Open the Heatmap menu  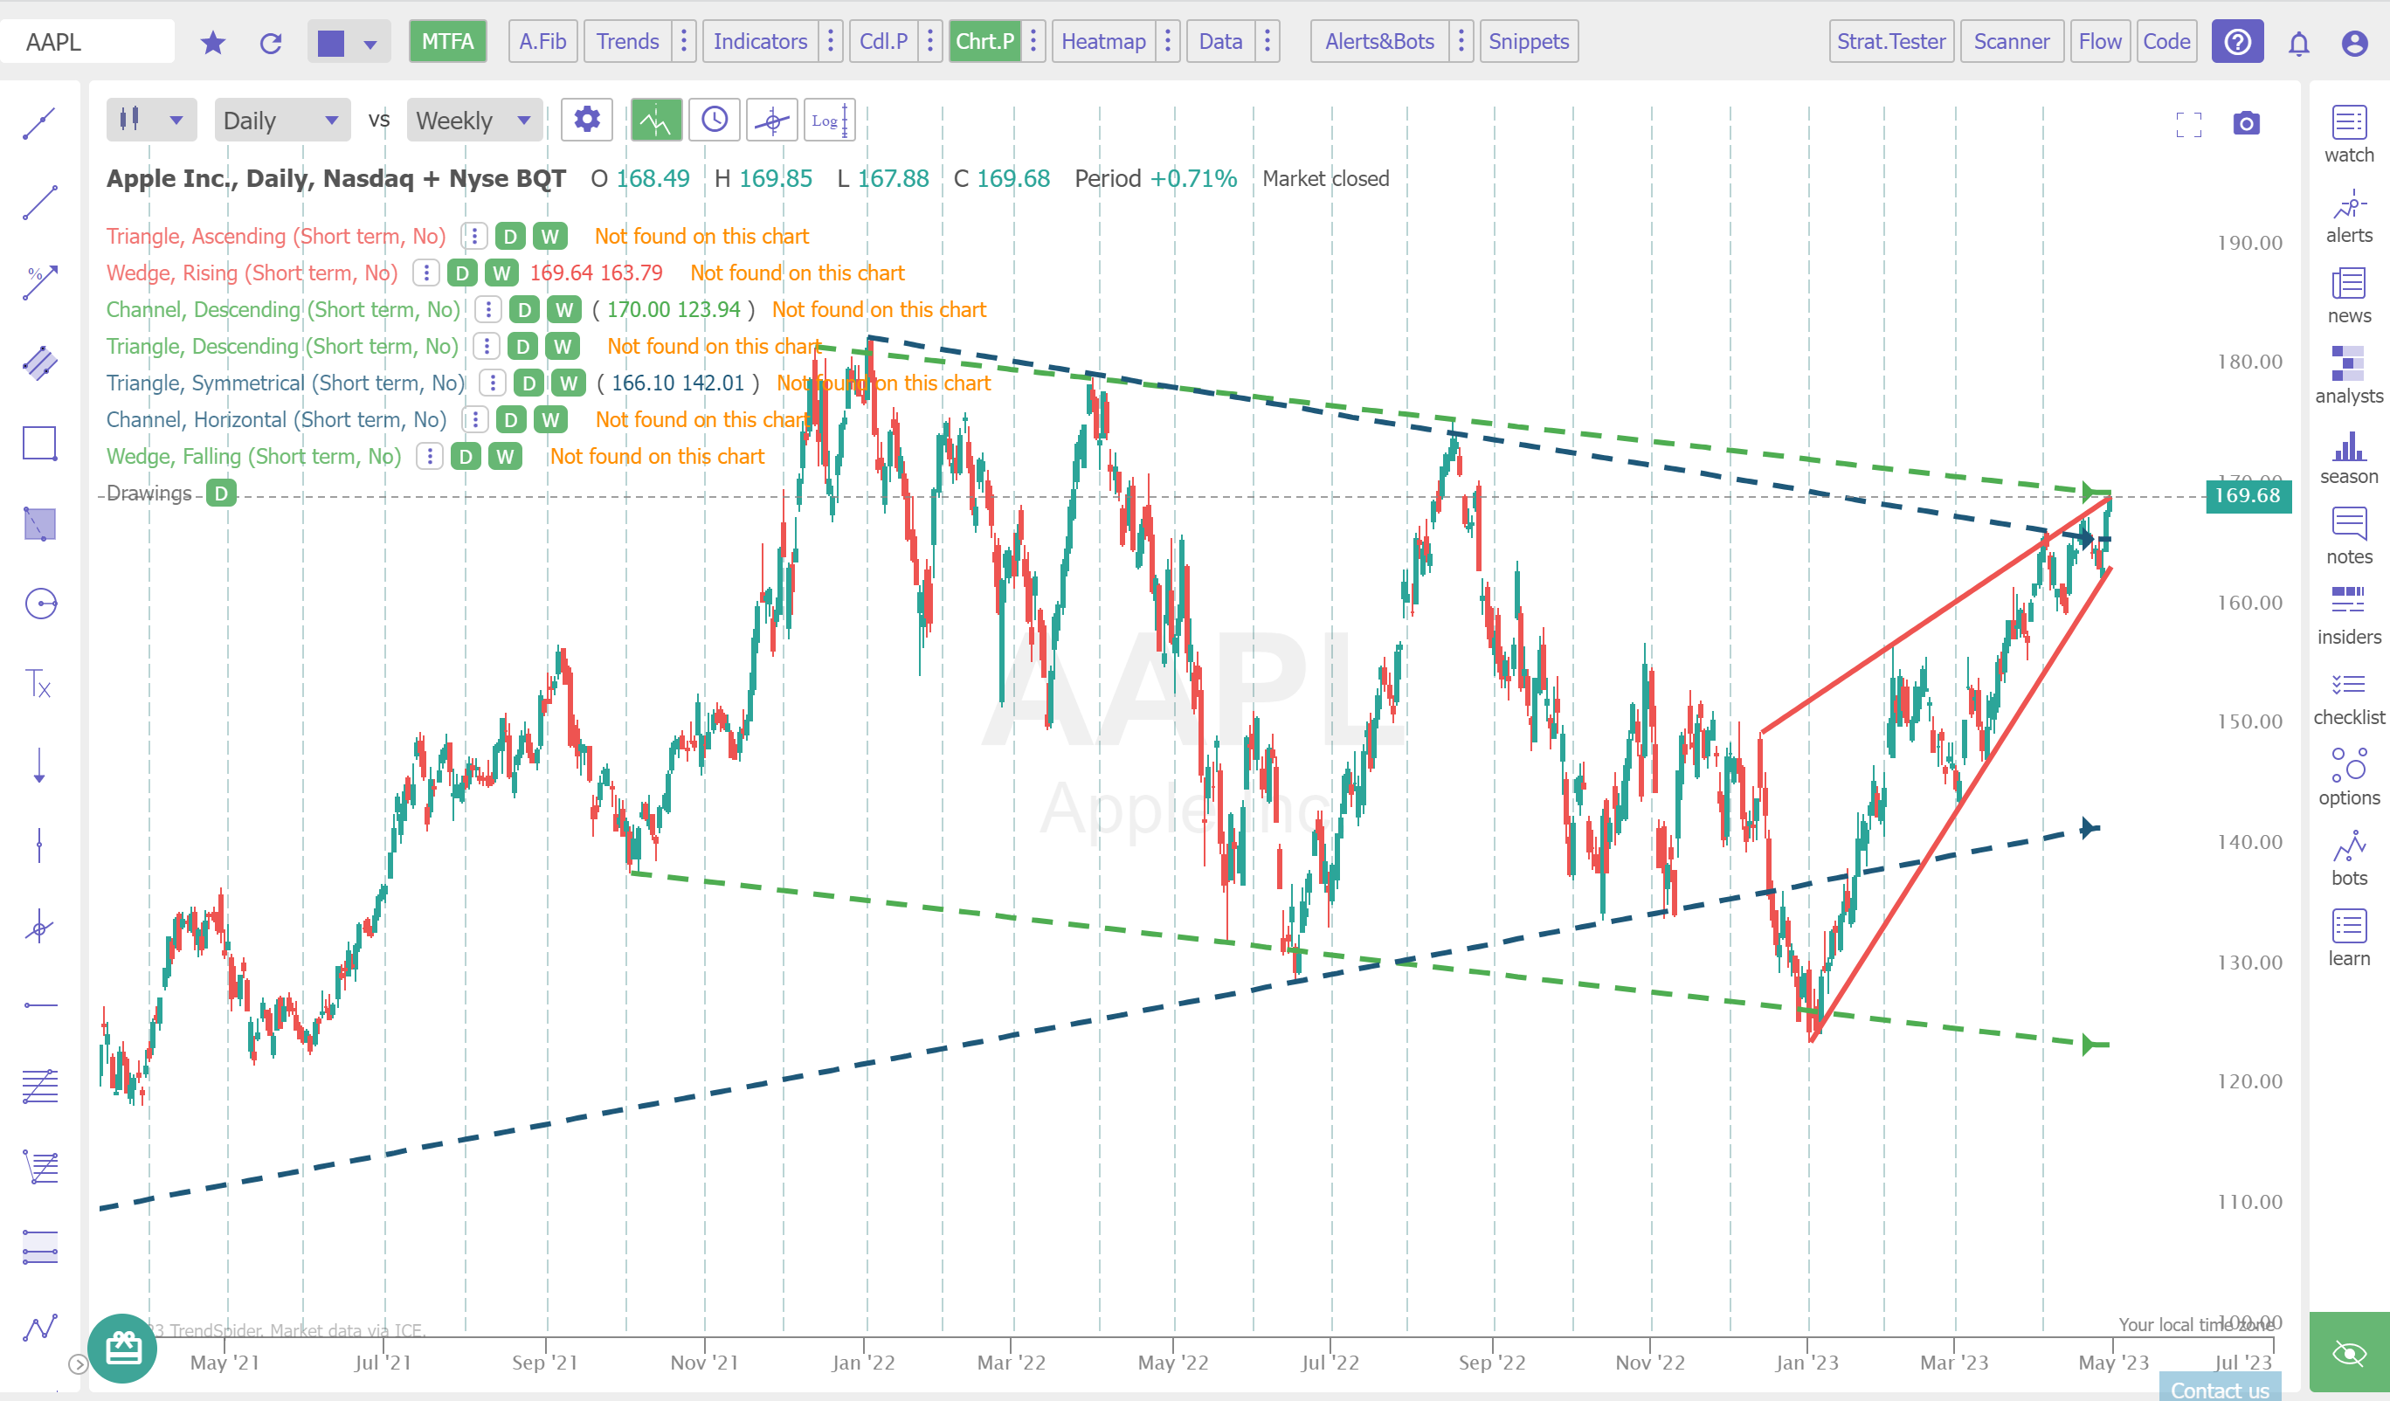(1103, 41)
